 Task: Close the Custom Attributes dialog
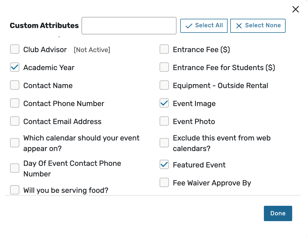pos(295,10)
